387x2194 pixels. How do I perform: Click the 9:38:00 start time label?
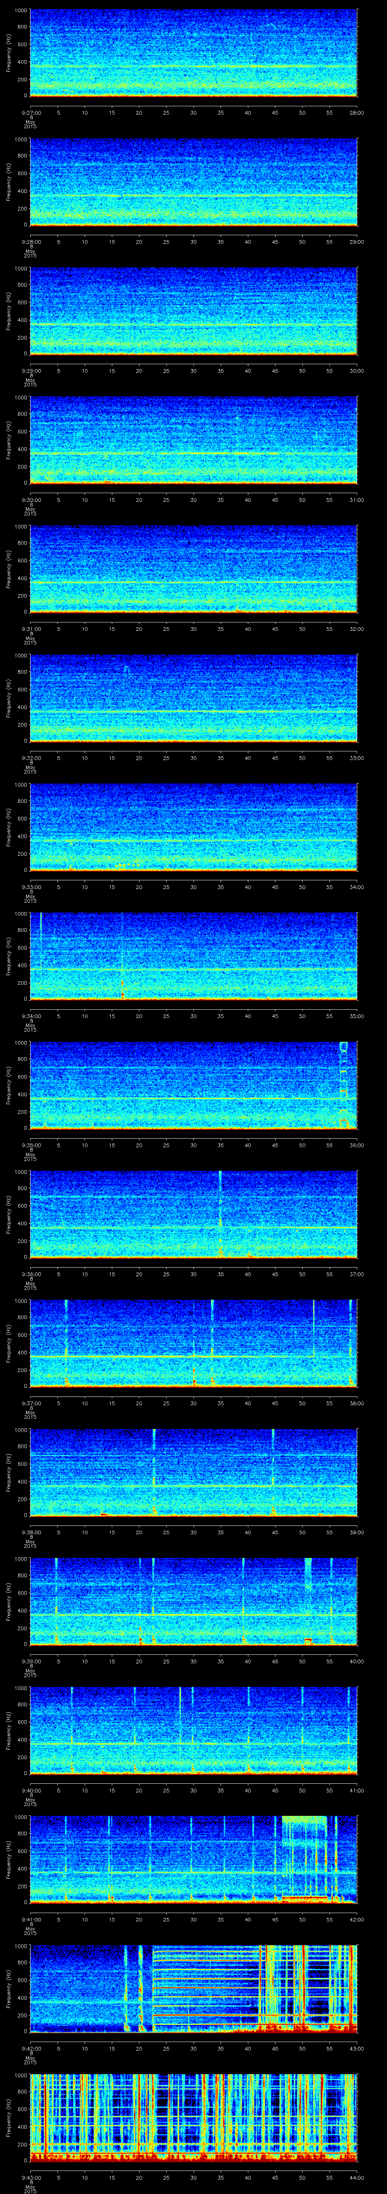[31, 1532]
